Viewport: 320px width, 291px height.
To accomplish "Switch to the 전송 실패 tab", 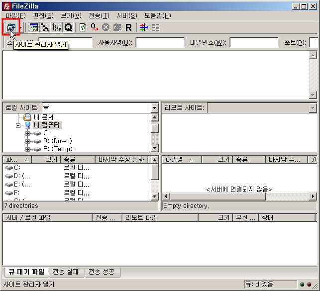I will pos(67,272).
